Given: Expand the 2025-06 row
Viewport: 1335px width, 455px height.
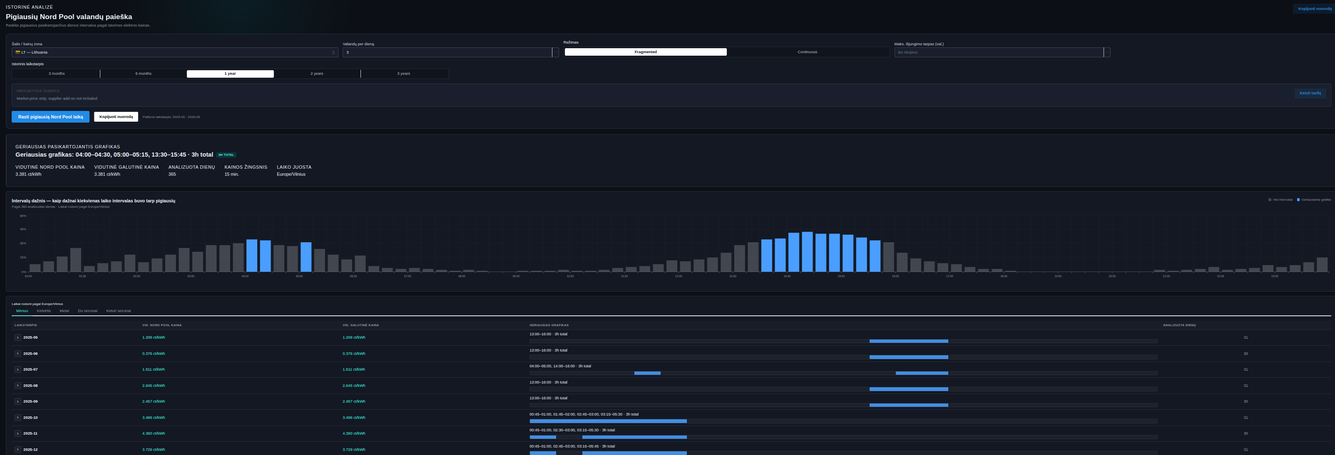Looking at the screenshot, I should pyautogui.click(x=17, y=354).
